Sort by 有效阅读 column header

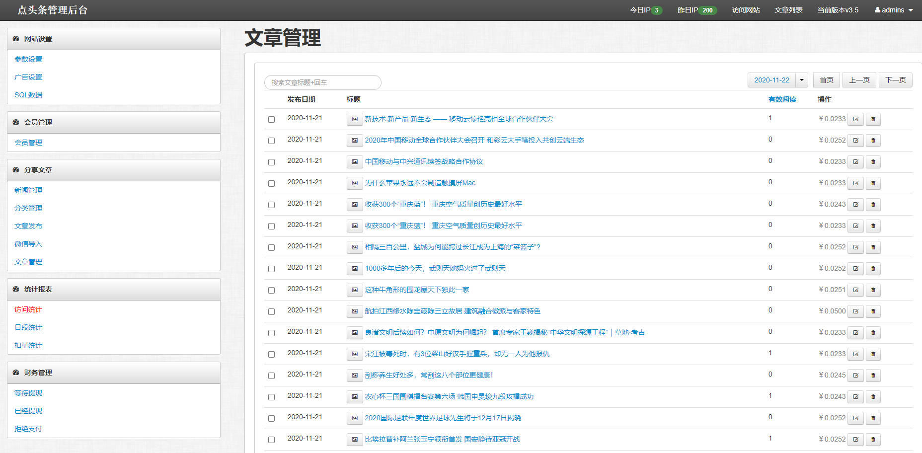782,99
